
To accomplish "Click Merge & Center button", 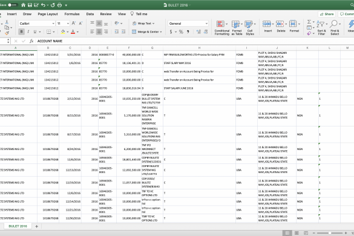I will coord(147,32).
